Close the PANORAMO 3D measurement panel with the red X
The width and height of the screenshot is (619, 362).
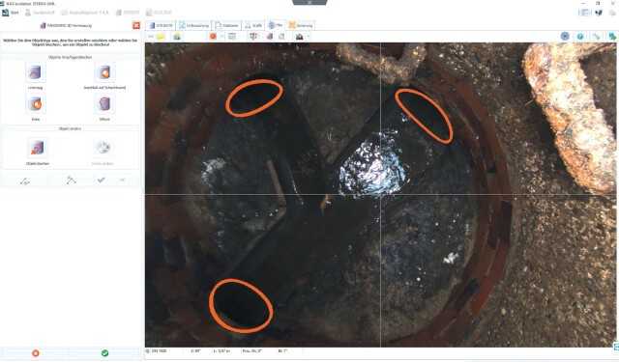click(136, 26)
